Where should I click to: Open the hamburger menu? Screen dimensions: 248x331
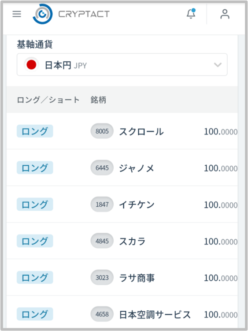17,14
